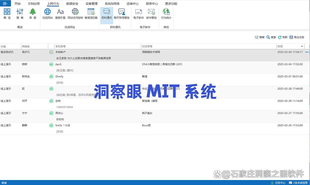
Task: Select 洞察眼技术指导 contact cell
Action: click(151, 52)
